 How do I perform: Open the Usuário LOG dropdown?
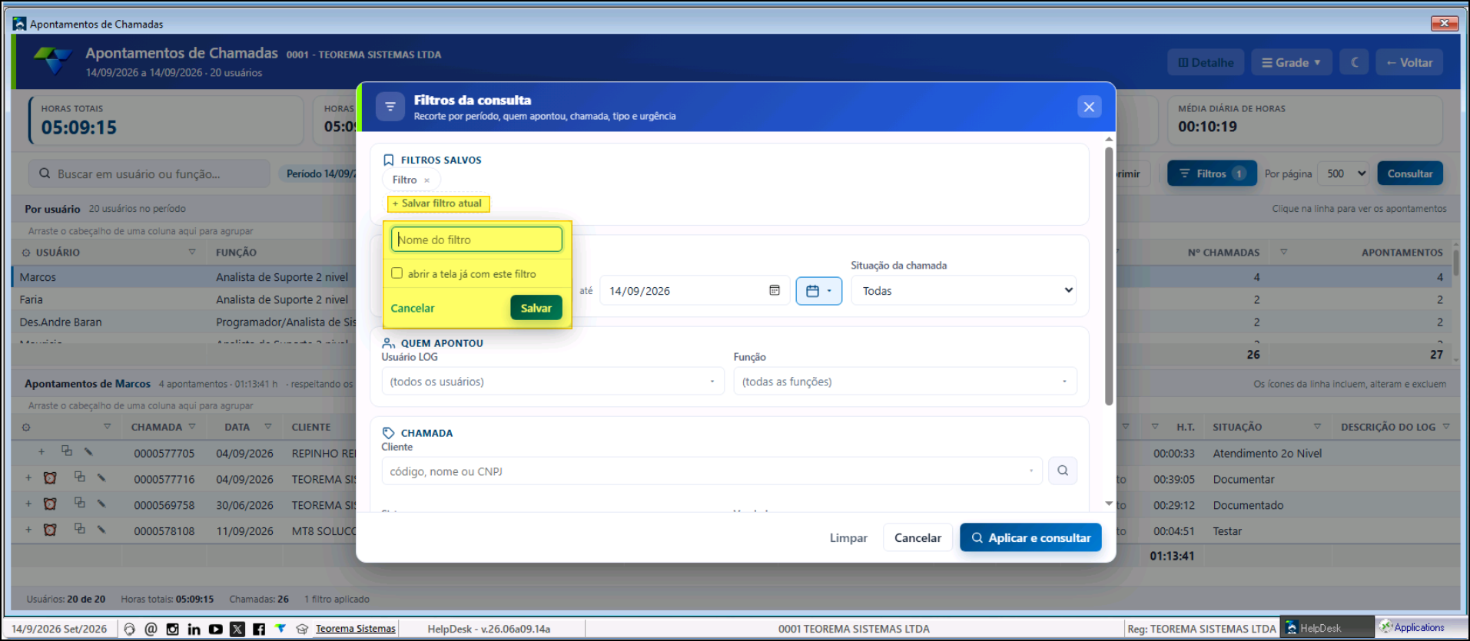pyautogui.click(x=552, y=382)
